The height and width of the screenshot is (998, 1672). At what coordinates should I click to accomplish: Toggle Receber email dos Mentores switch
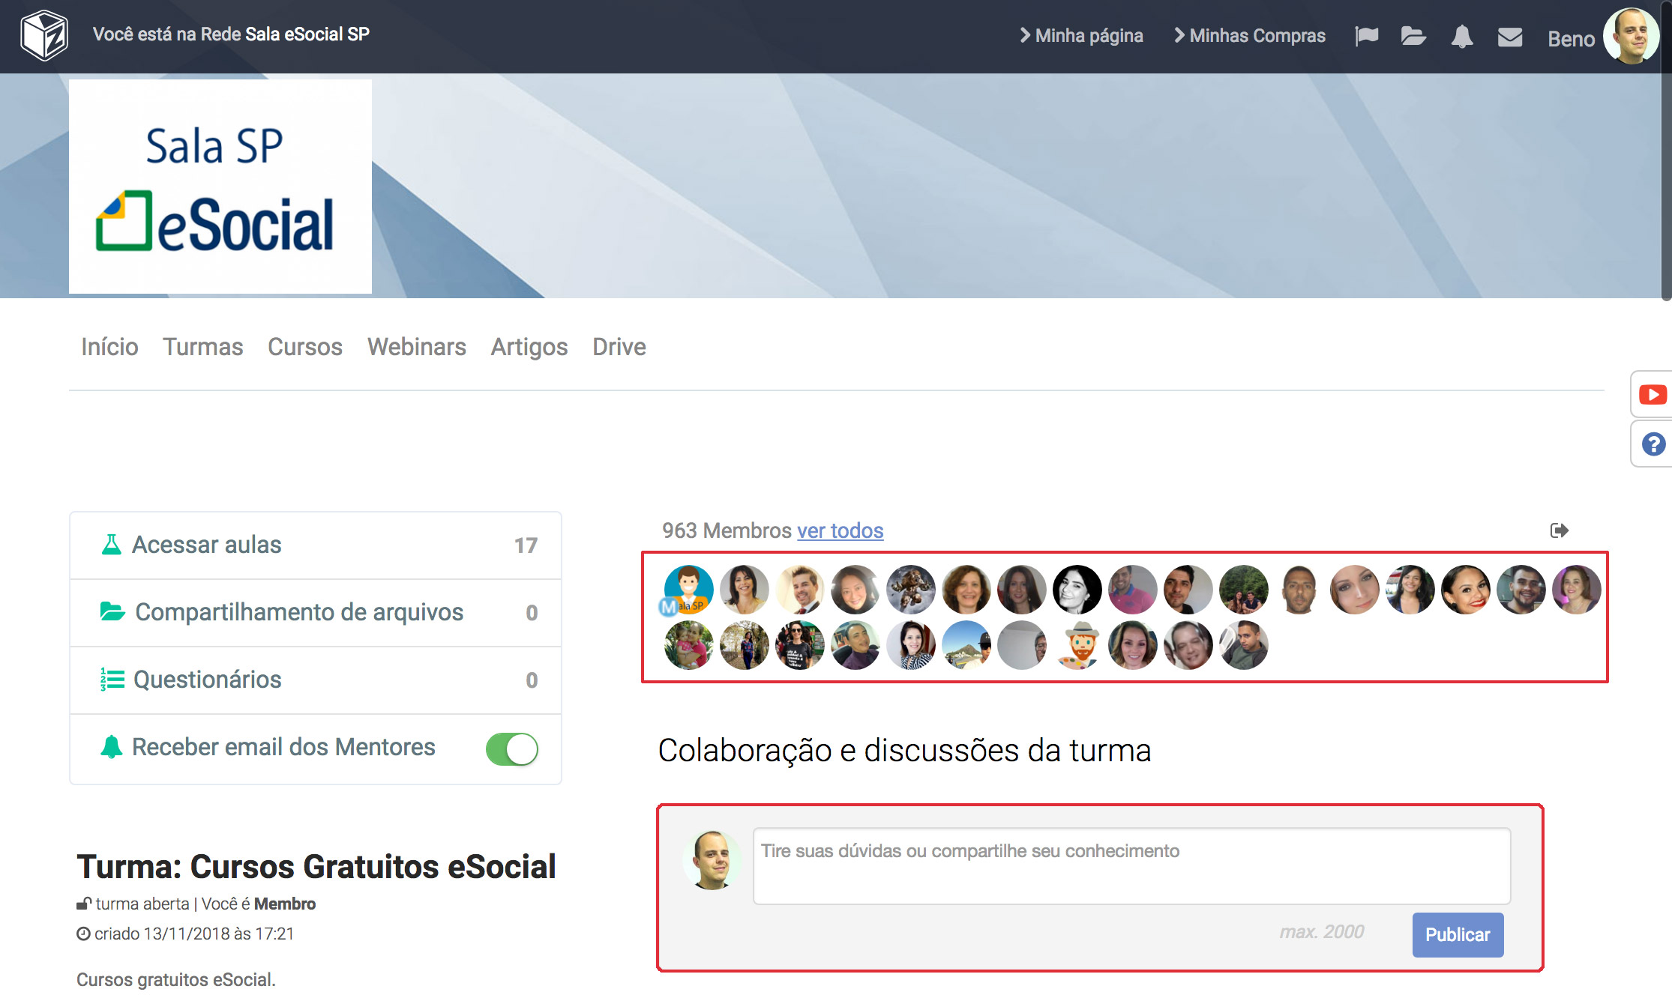pyautogui.click(x=512, y=748)
